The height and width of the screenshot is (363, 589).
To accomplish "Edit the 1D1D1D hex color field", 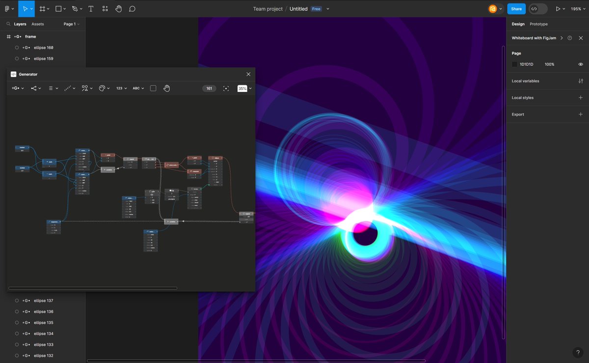I will [527, 64].
